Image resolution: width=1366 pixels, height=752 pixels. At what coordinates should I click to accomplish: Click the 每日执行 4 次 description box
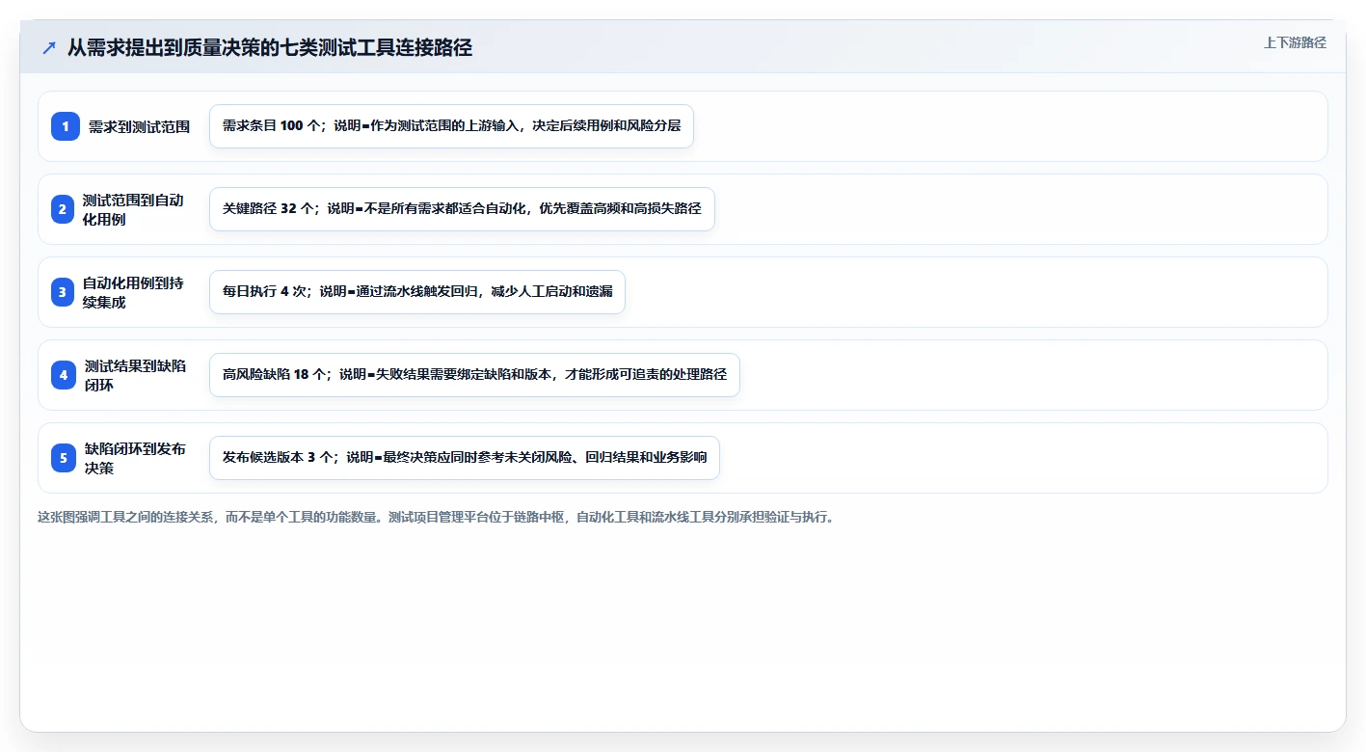click(417, 292)
